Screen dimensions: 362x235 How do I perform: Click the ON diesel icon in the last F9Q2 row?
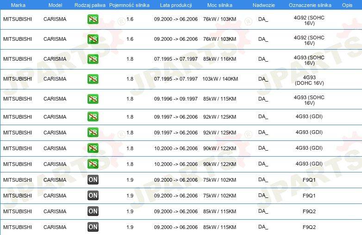[93, 227]
